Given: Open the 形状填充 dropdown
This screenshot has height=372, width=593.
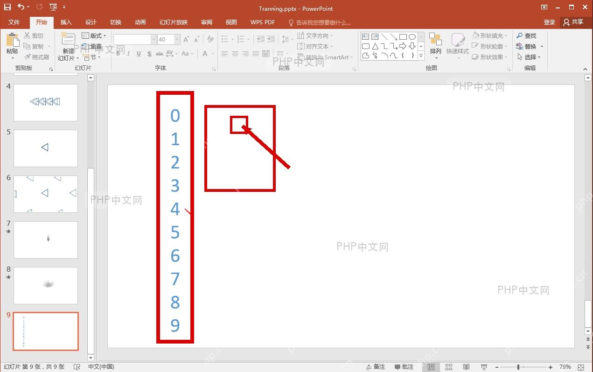Looking at the screenshot, I should (x=490, y=35).
